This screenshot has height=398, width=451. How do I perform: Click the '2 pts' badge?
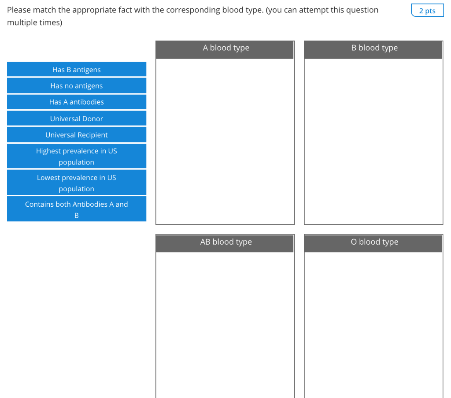tap(427, 11)
